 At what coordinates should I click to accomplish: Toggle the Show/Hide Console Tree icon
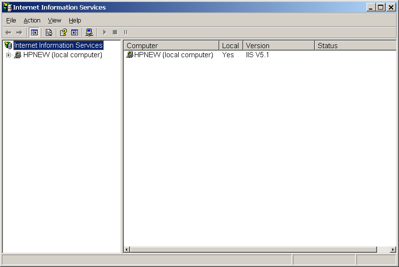click(34, 32)
